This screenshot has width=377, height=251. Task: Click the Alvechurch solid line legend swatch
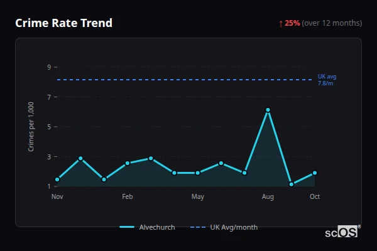[x=126, y=227]
